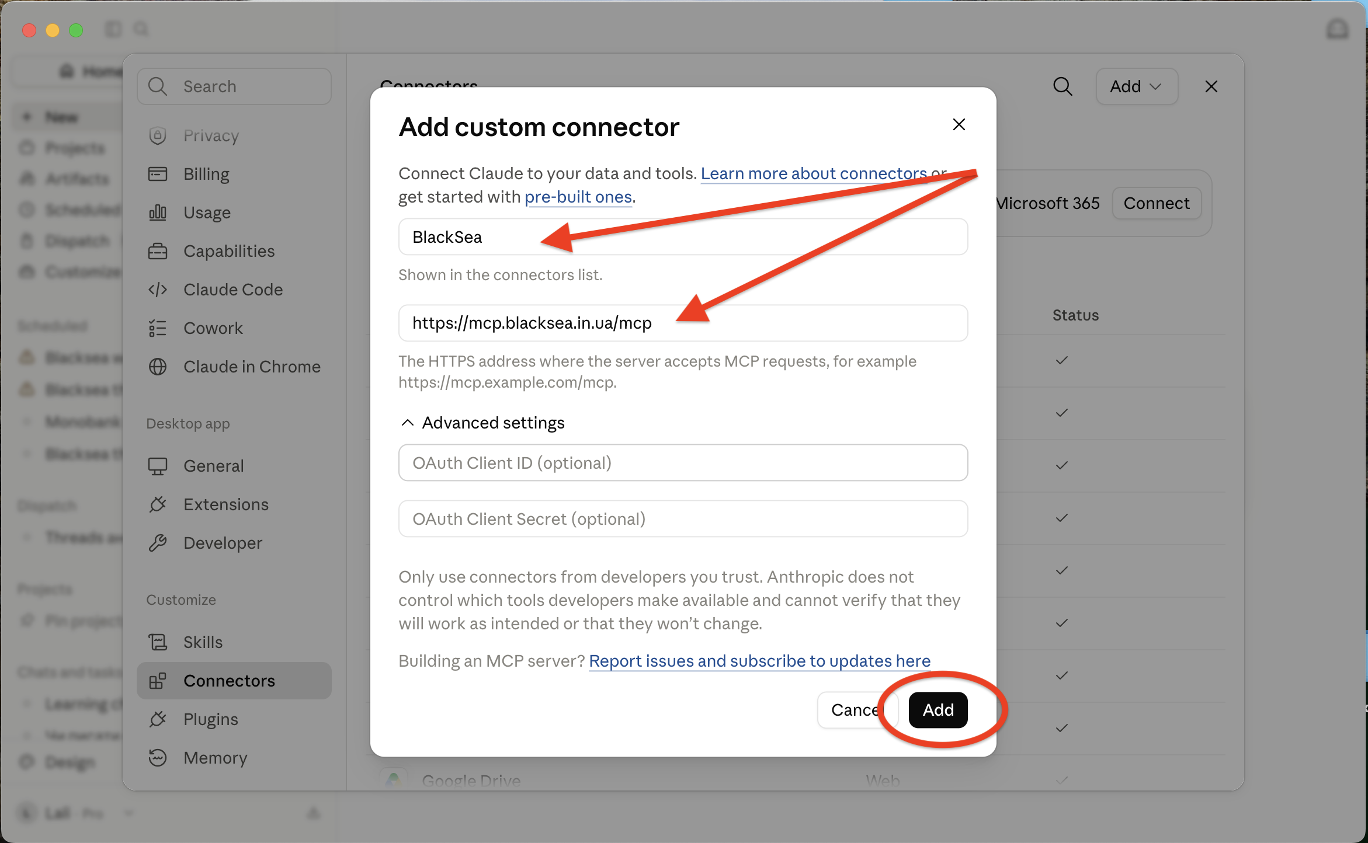
Task: Open the pre-built ones link
Action: click(x=578, y=197)
